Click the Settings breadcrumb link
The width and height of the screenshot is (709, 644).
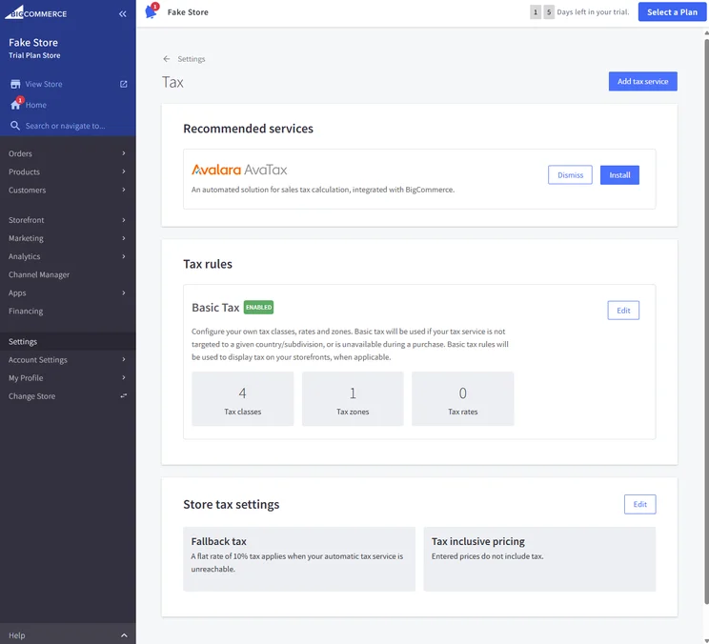pyautogui.click(x=192, y=59)
